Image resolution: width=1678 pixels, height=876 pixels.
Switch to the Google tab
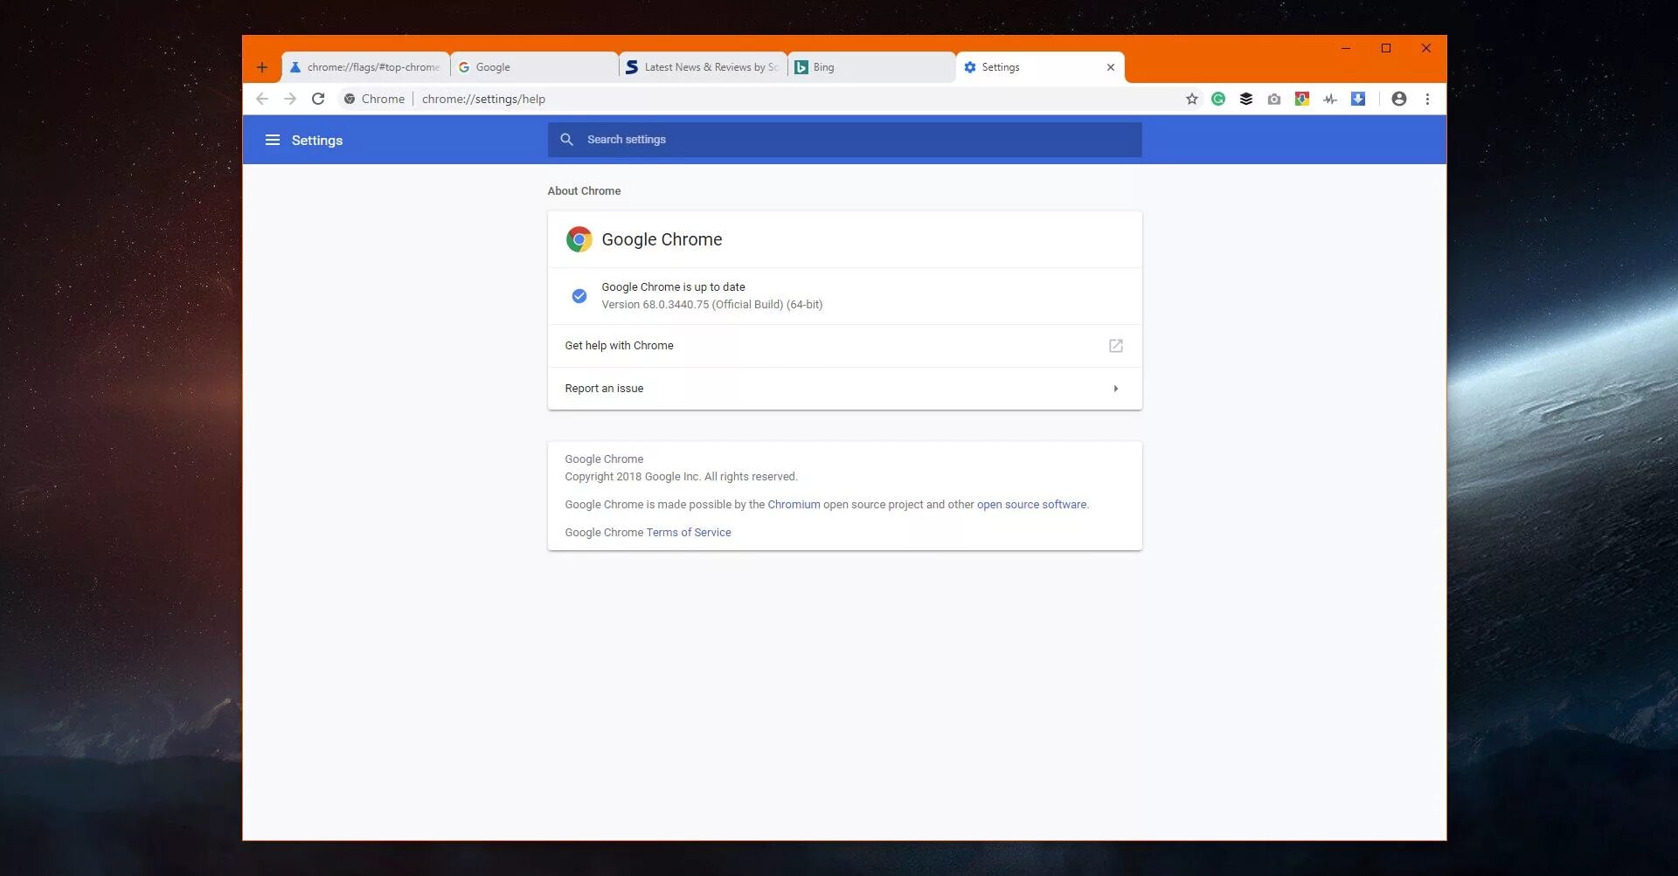pos(535,67)
